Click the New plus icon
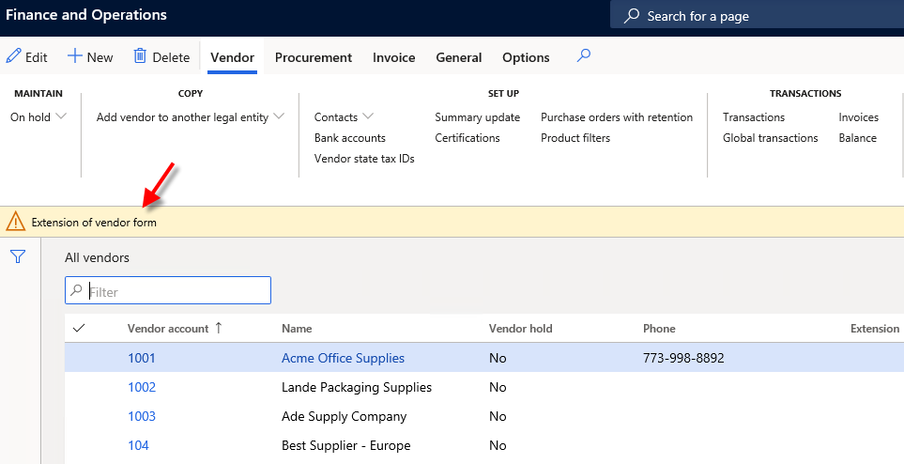The image size is (904, 464). pyautogui.click(x=75, y=56)
